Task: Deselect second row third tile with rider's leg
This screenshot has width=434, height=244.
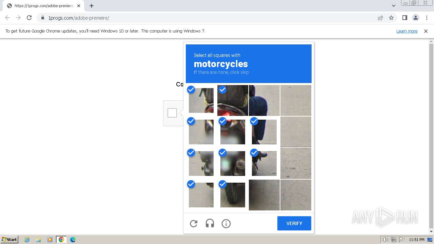Action: coord(264,132)
